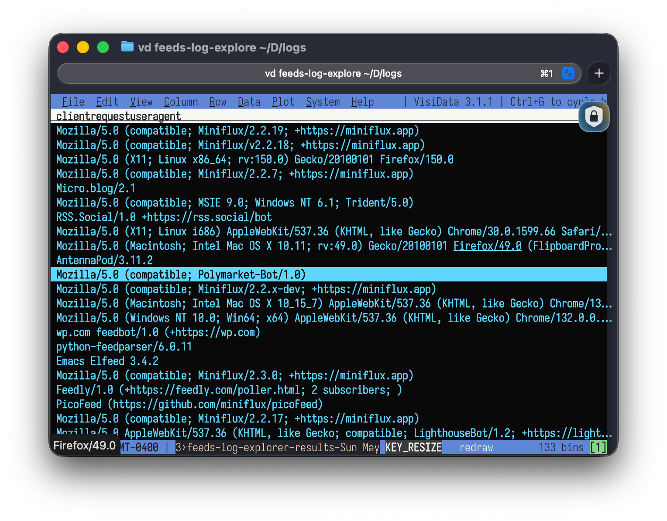Click the folder icon in the title bar
667x521 pixels.
pyautogui.click(x=127, y=46)
